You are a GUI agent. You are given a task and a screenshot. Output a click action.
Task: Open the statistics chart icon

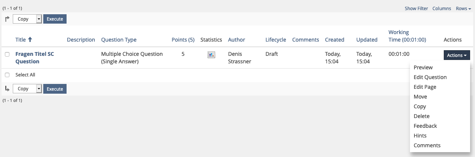[211, 55]
